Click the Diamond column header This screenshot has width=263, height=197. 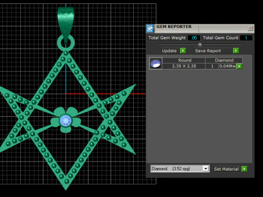pos(224,60)
